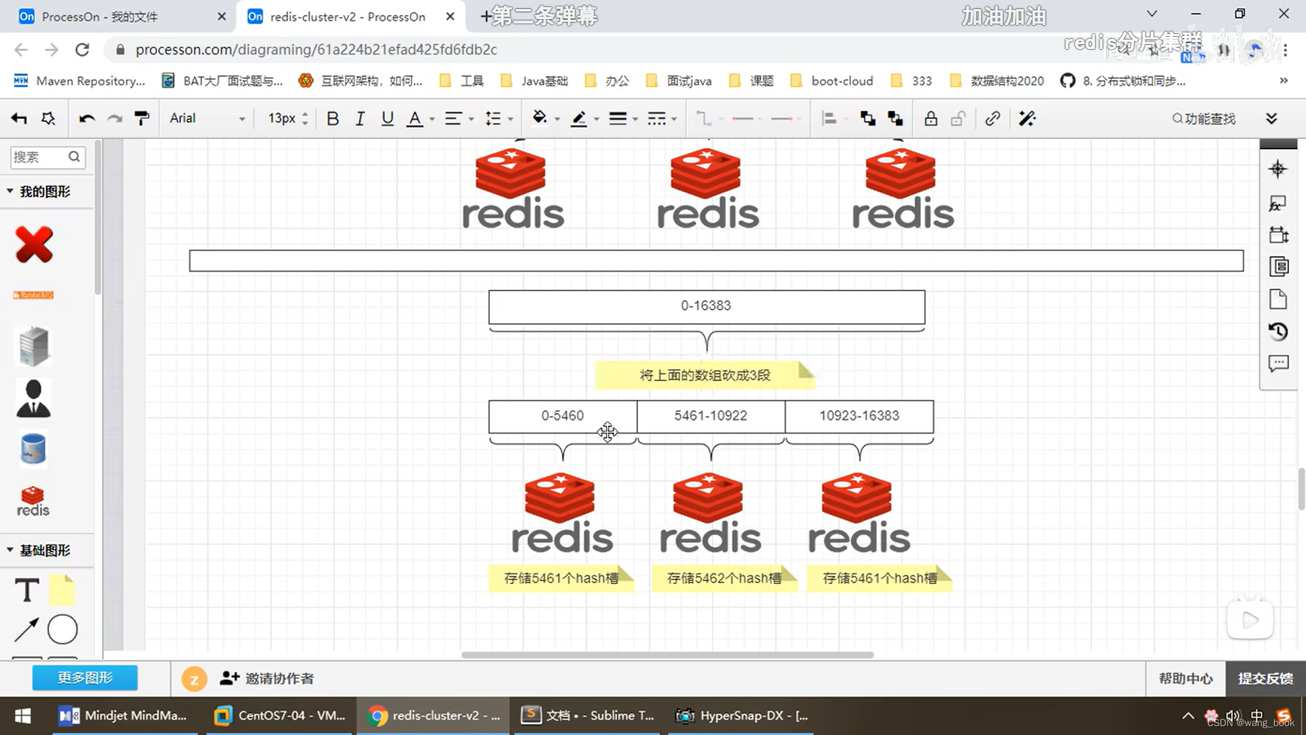
Task: Select the Text shape tool
Action: click(27, 591)
